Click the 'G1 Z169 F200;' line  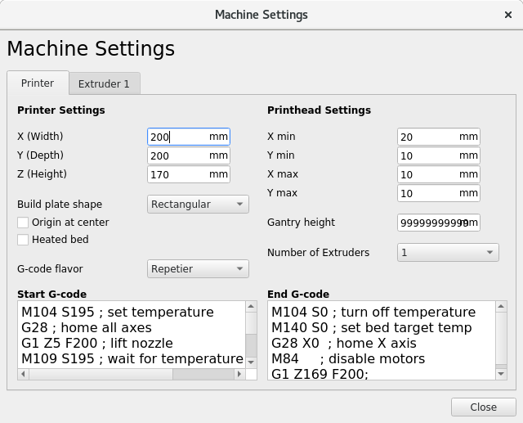320,374
